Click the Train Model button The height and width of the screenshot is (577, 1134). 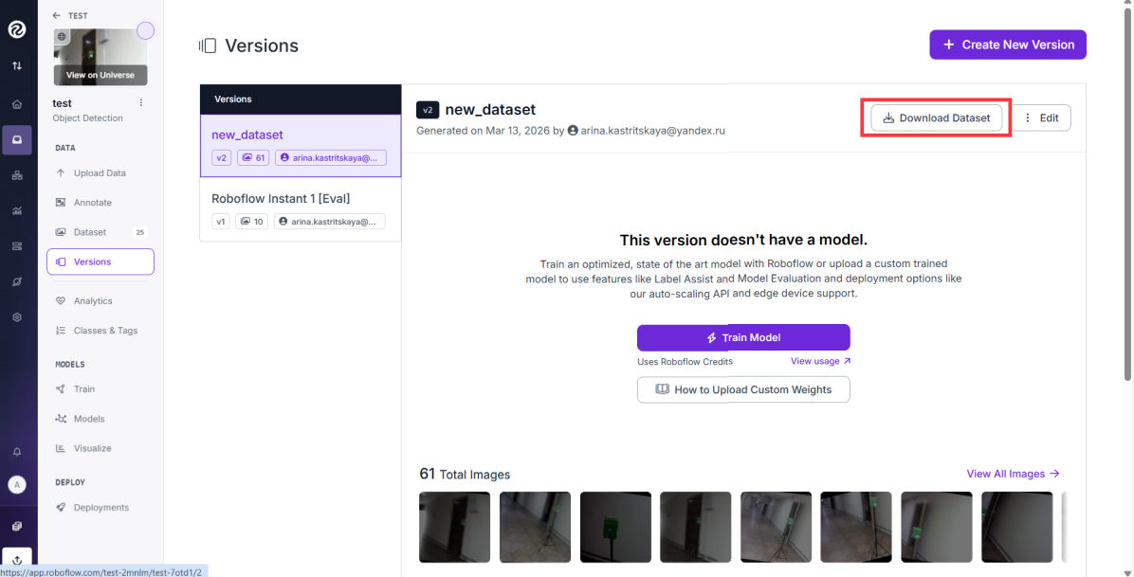coord(743,337)
